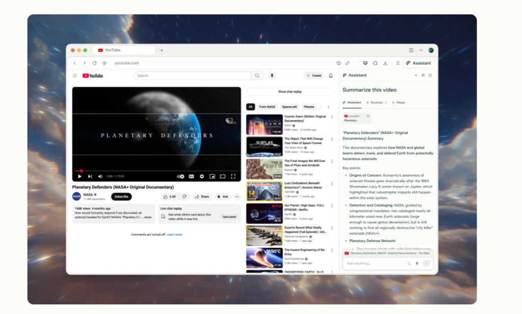
Task: Click the YouTube notifications bell
Action: 330,76
